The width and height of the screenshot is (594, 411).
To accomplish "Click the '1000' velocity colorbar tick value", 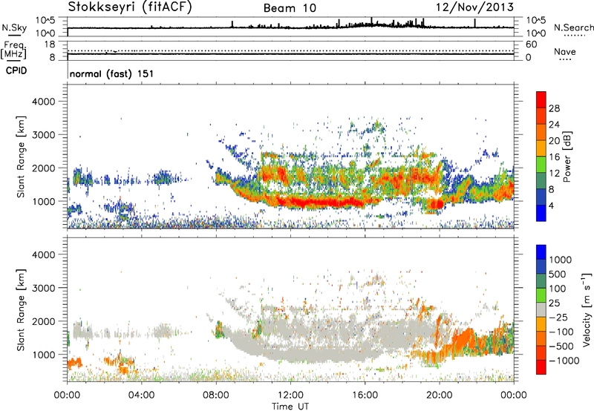I will tap(560, 260).
